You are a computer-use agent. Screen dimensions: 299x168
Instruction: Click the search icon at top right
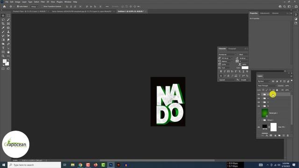tap(285, 7)
